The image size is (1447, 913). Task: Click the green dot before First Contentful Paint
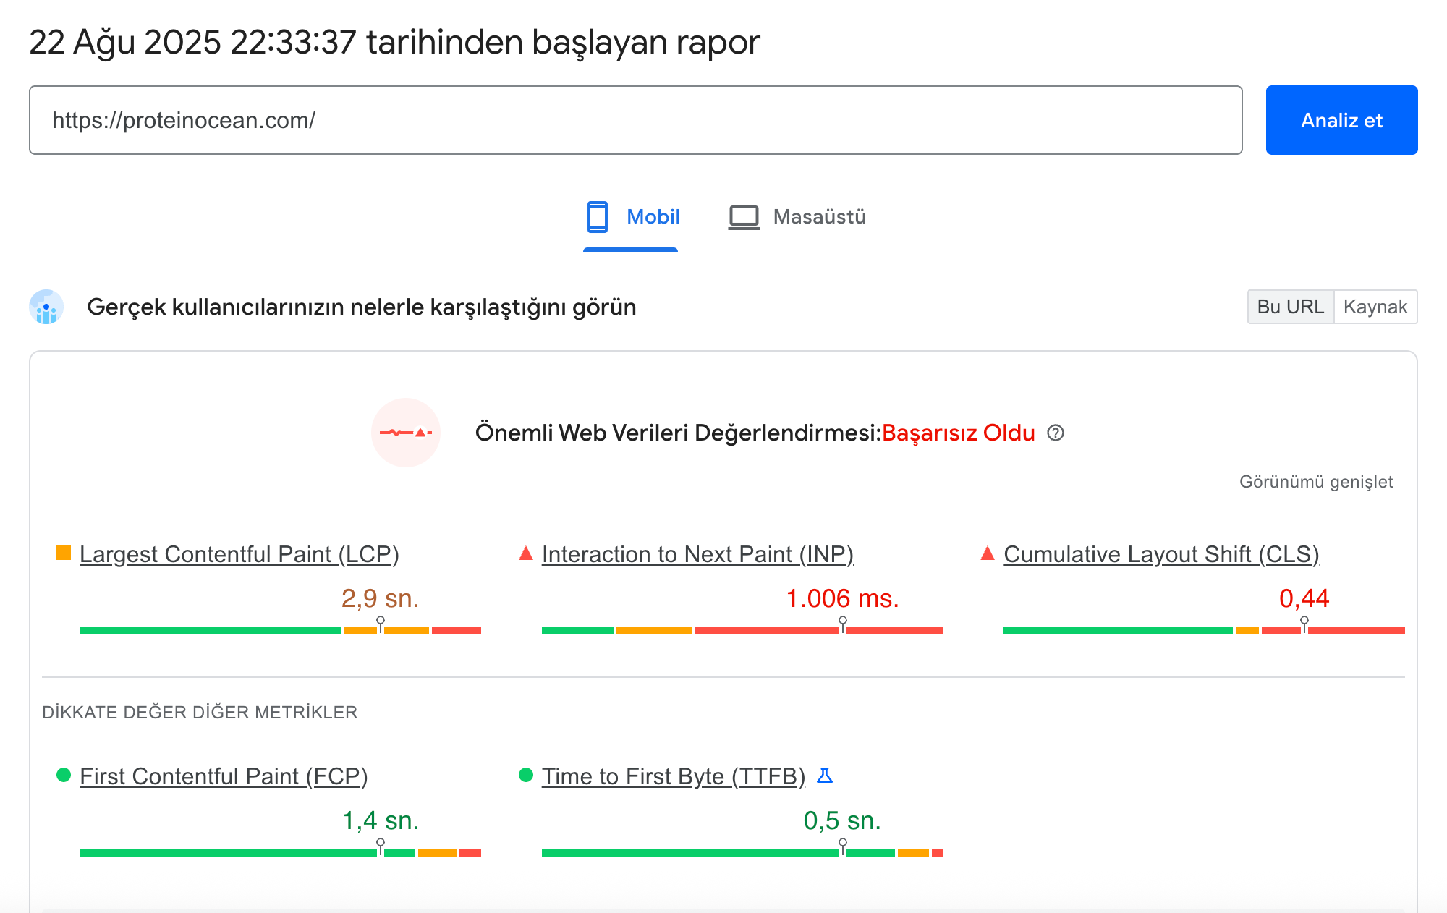(63, 775)
